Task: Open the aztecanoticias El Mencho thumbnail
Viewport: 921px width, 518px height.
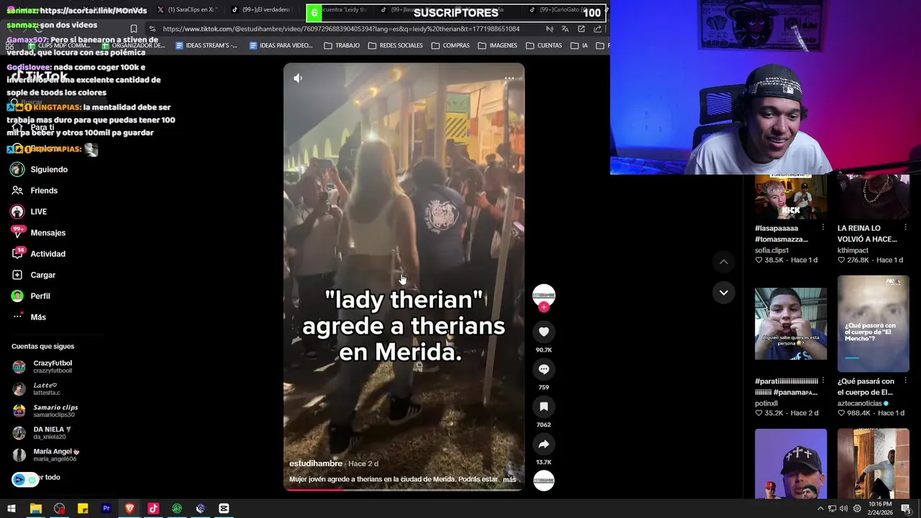Action: pos(873,324)
